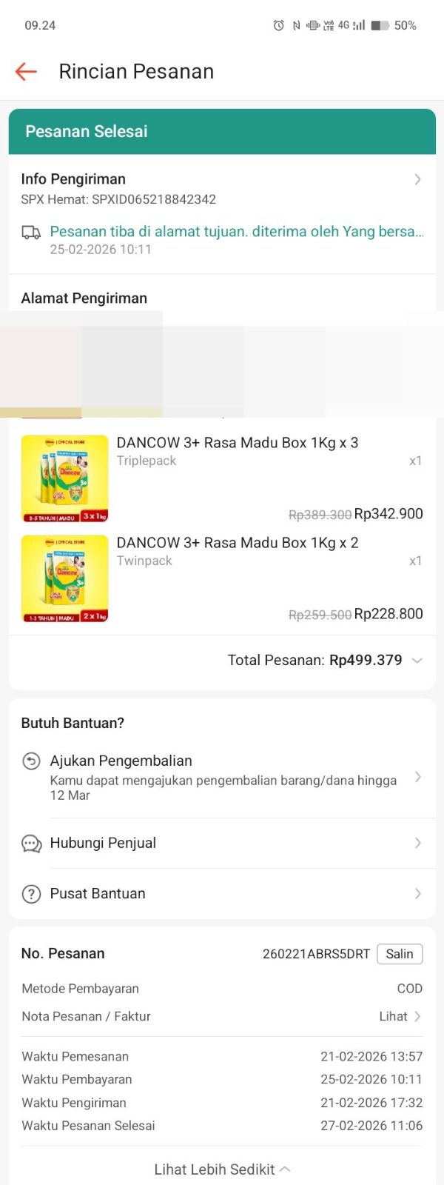Tap the chat bubble icon for seller
The height and width of the screenshot is (1185, 444).
click(31, 844)
